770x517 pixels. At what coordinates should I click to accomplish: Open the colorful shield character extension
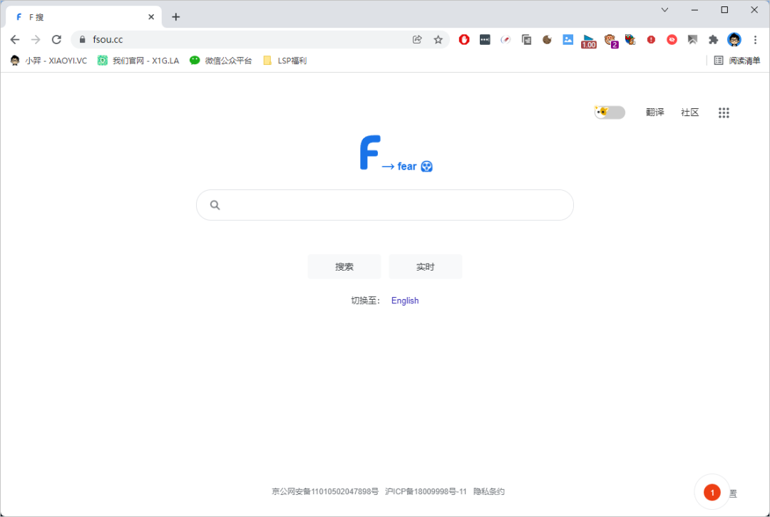click(x=630, y=40)
